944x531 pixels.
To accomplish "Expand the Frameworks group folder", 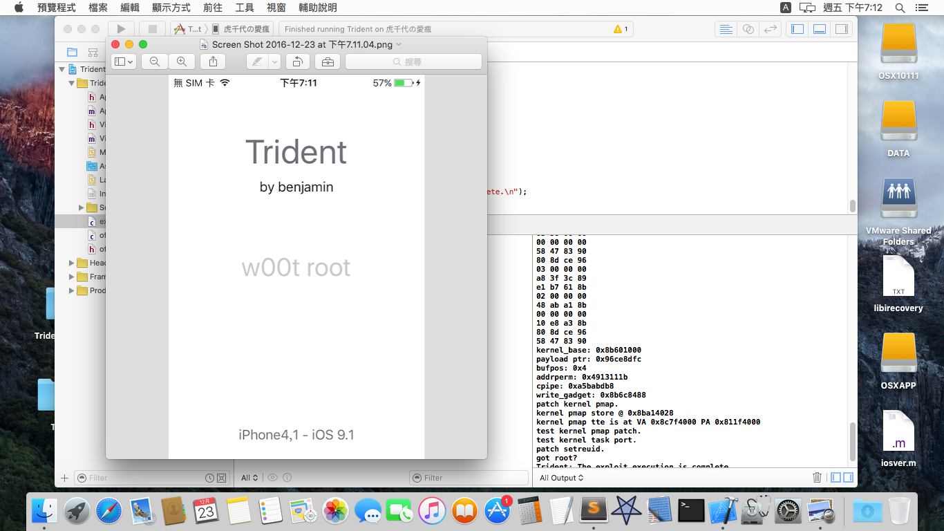I will point(71,277).
